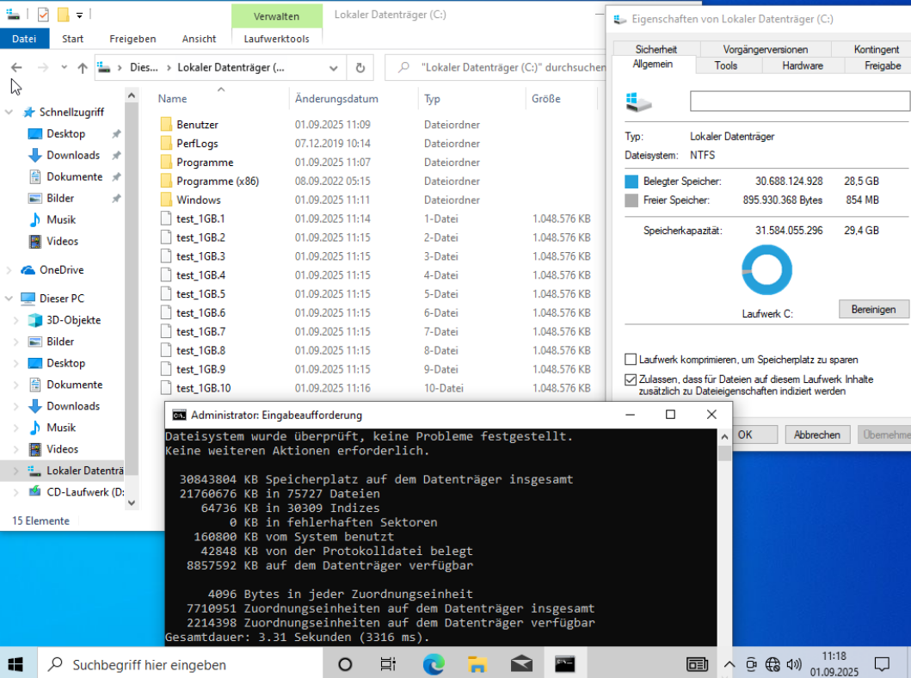Open the Benutzer folder
The height and width of the screenshot is (678, 911).
197,125
